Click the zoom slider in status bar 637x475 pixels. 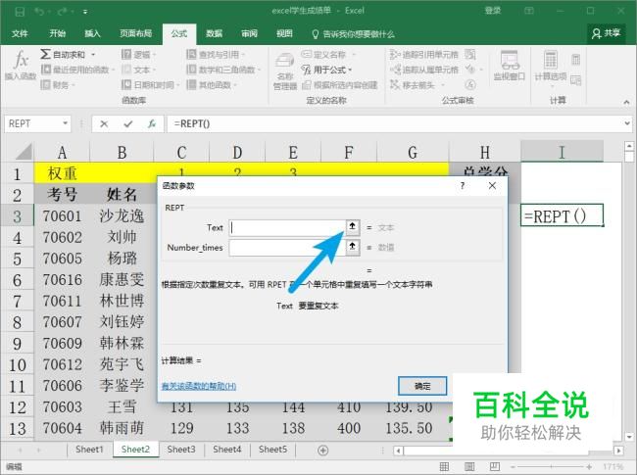[551, 467]
